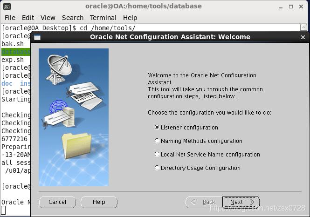Click the '6777216' value in terminal
310x217 pixels.
click(14, 139)
